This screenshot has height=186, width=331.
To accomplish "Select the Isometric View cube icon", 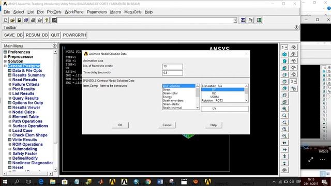I will click(284, 54).
